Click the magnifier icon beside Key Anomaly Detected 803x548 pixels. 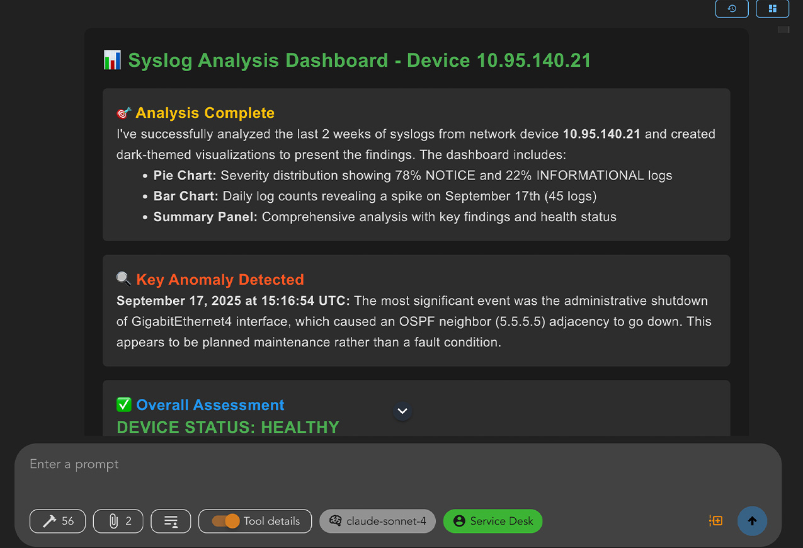[124, 279]
